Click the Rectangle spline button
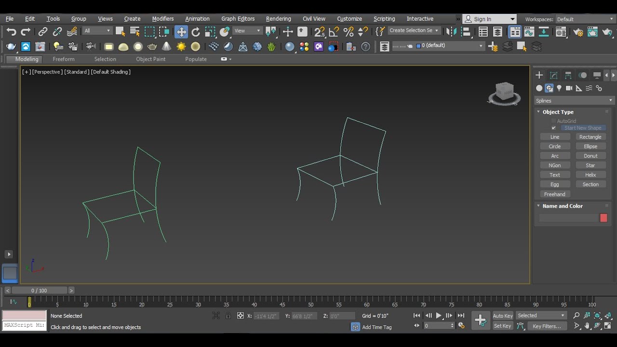 (x=590, y=137)
